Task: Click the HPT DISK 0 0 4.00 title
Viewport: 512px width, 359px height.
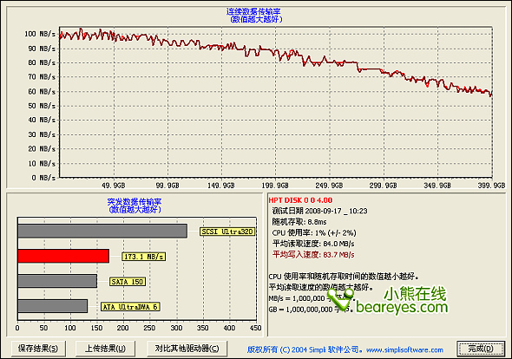Action: click(x=300, y=200)
